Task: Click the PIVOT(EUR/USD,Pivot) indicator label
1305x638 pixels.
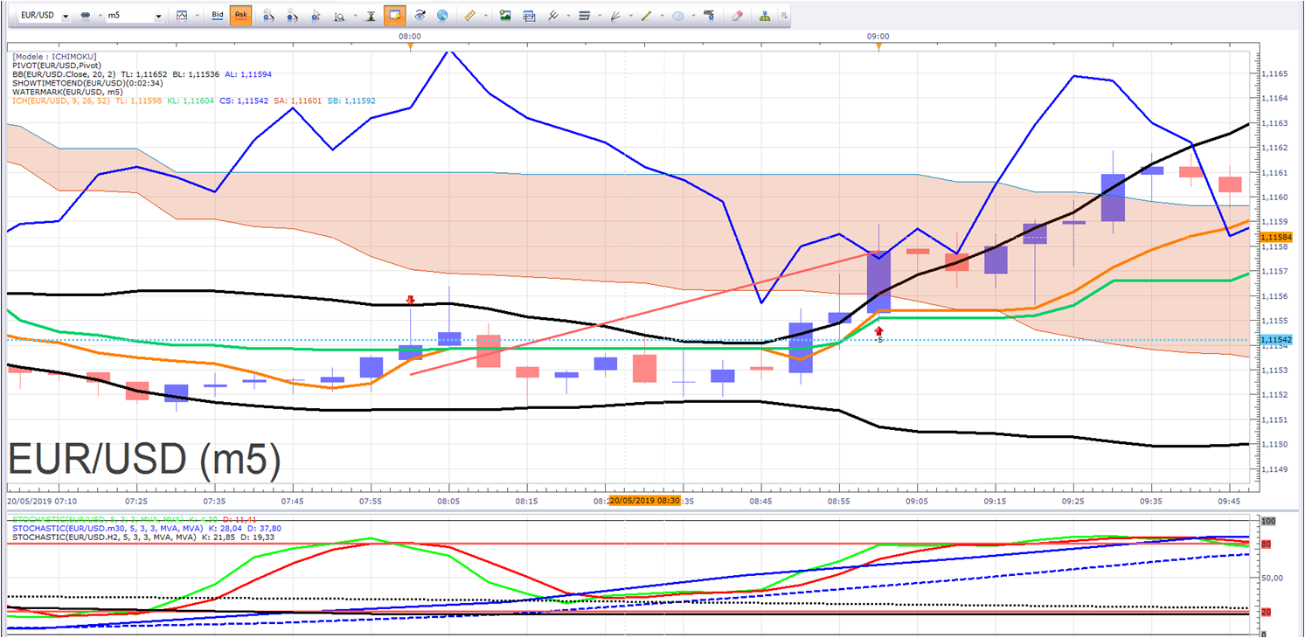Action: [57, 66]
